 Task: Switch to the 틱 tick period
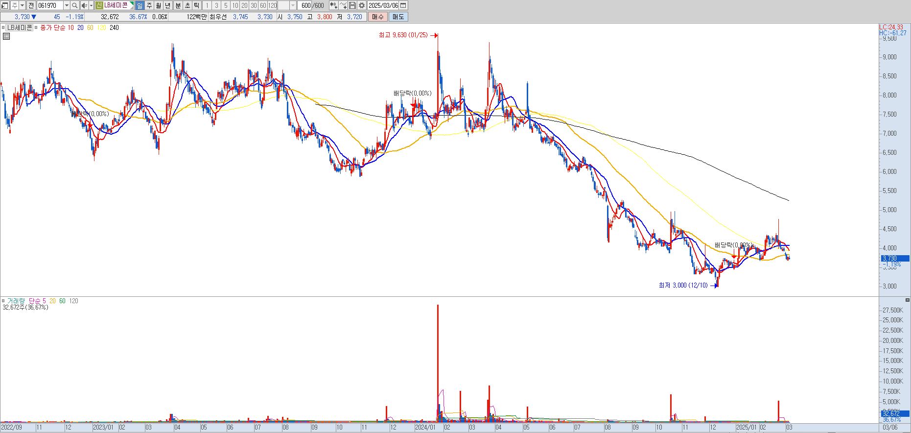point(196,5)
